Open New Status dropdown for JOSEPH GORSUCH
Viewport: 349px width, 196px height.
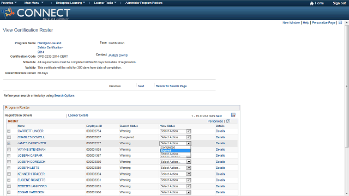click(x=175, y=162)
